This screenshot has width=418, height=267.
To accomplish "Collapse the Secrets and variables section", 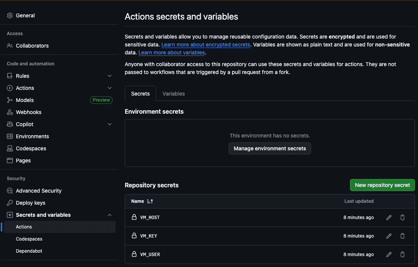I will (110, 215).
